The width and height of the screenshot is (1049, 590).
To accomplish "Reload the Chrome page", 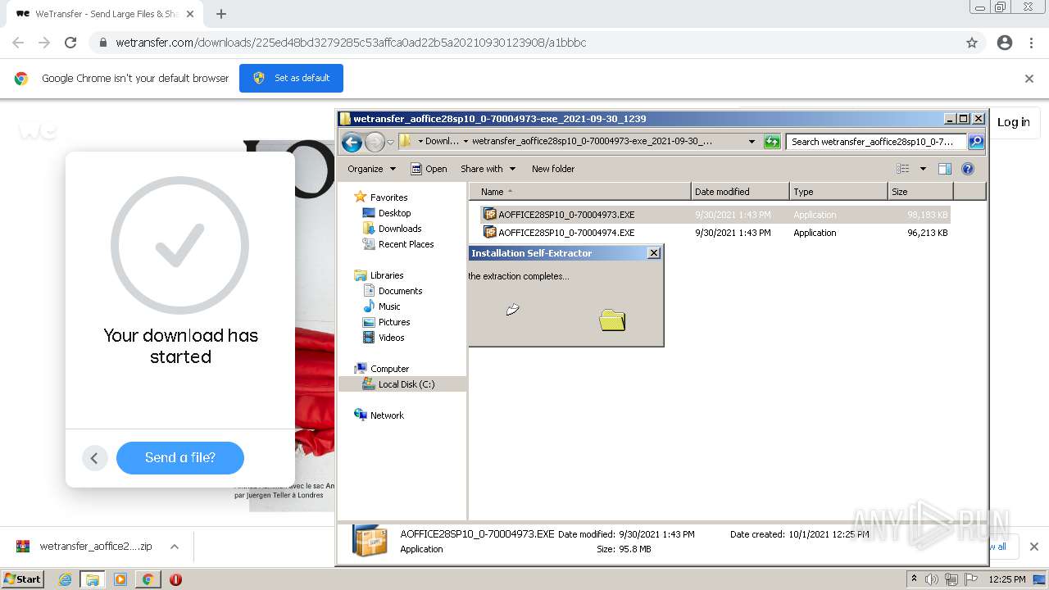I will pos(70,43).
